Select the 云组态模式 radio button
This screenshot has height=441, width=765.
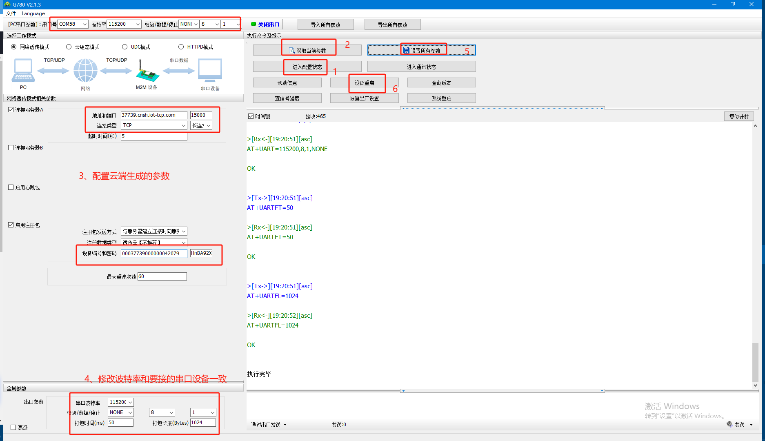69,47
